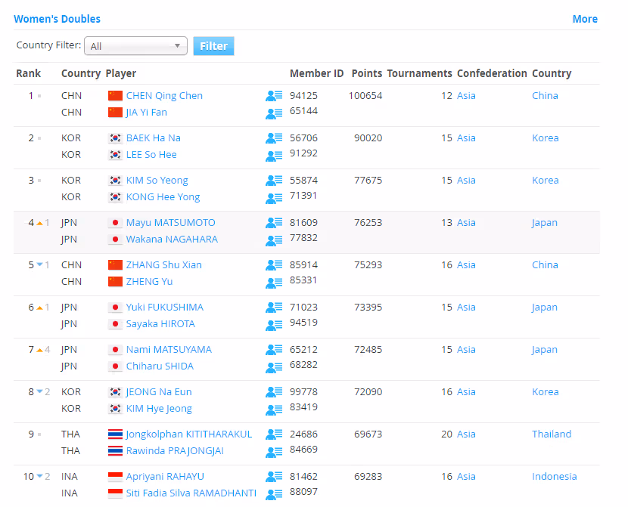This screenshot has height=507, width=628.
Task: Open the More rankings link
Action: [x=585, y=19]
